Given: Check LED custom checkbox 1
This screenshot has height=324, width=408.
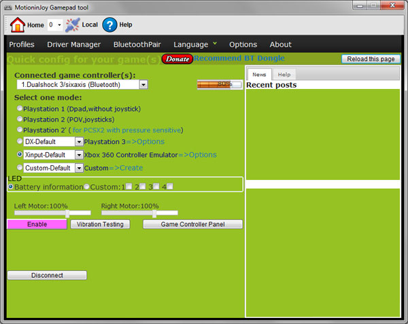Looking at the screenshot, I should click(129, 186).
